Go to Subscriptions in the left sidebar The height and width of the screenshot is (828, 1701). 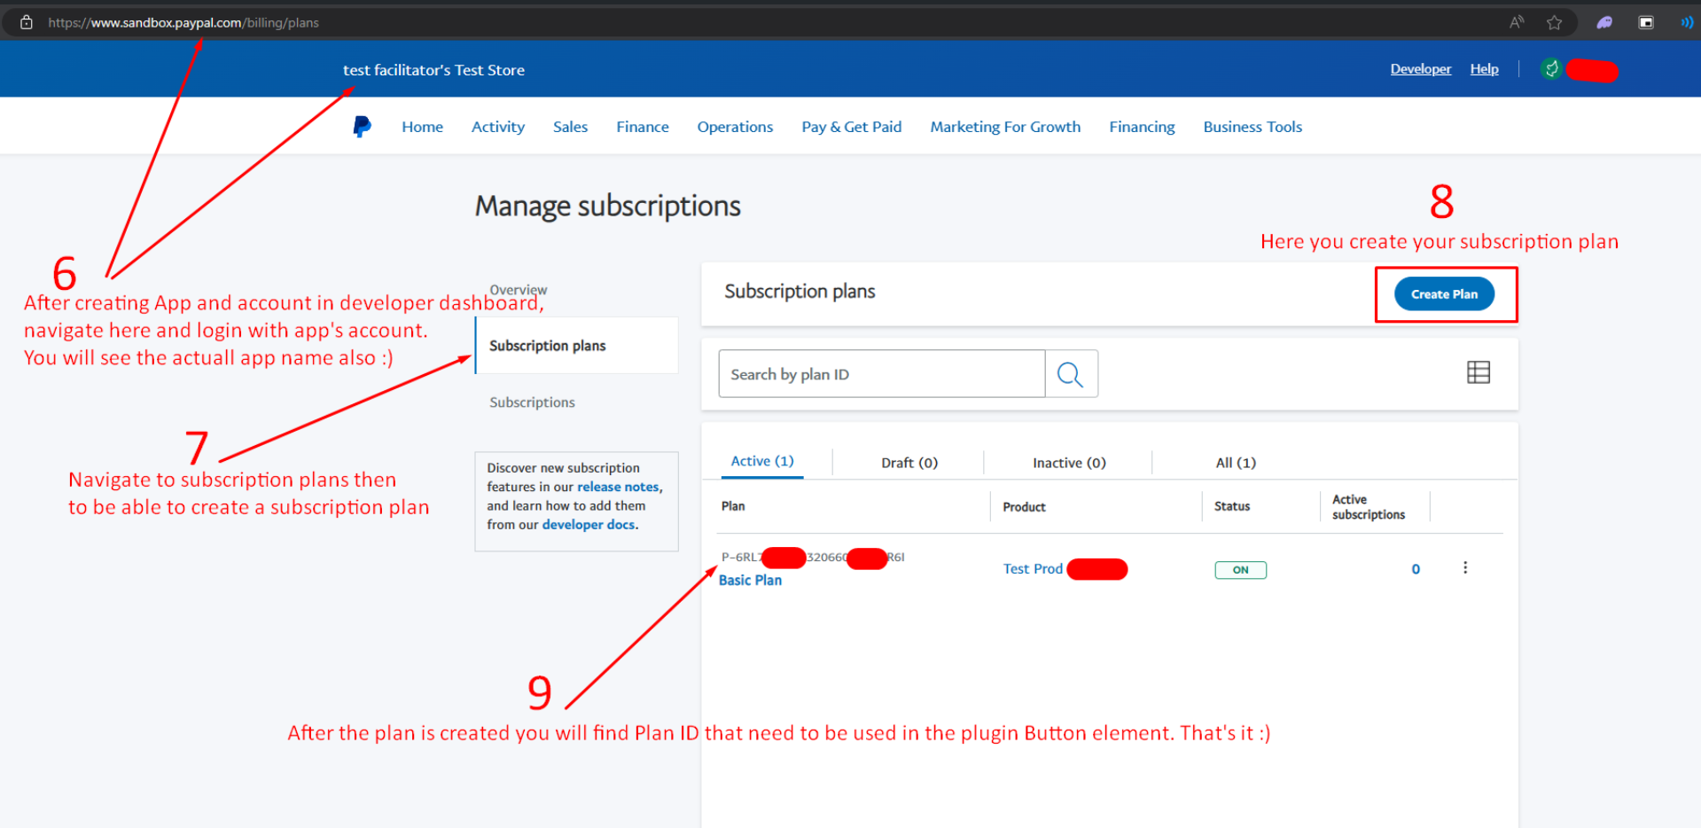[532, 402]
